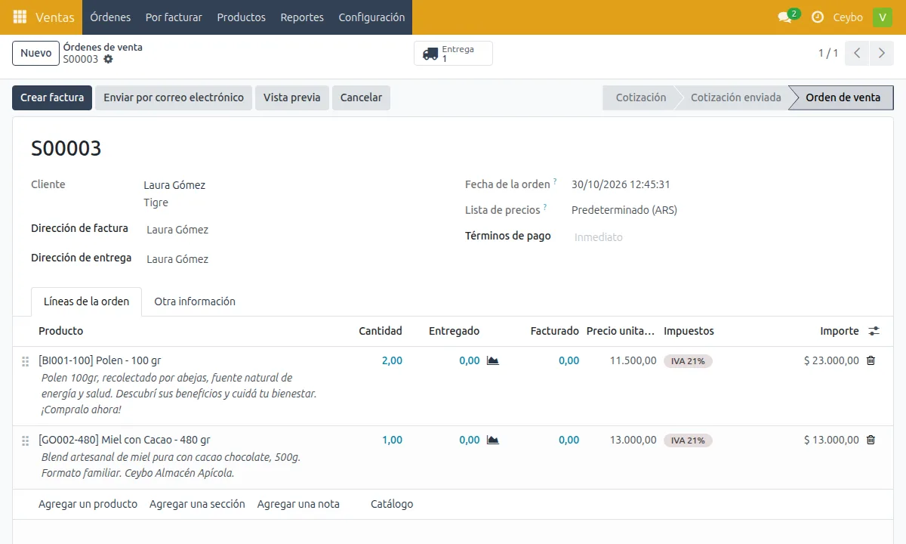Viewport: 906px width, 544px height.
Task: Open the Catálogo link
Action: 392,504
